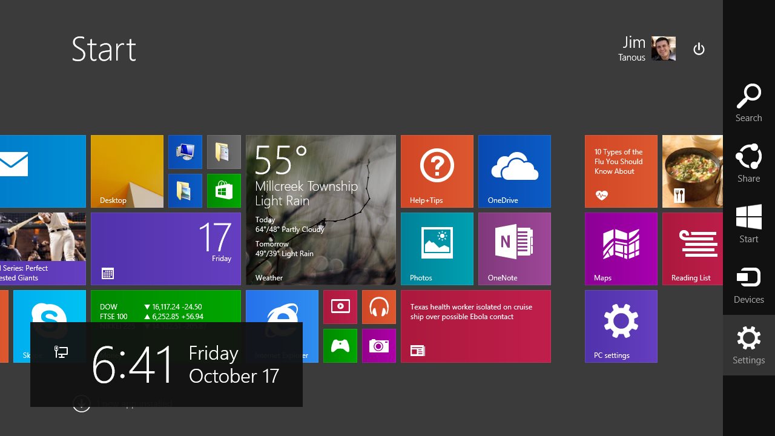This screenshot has width=775, height=436.
Task: Open the News tile about Texas health worker
Action: click(476, 326)
